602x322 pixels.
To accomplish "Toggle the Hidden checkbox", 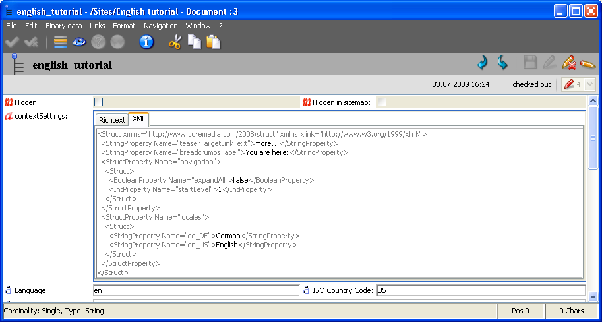I will coord(99,102).
